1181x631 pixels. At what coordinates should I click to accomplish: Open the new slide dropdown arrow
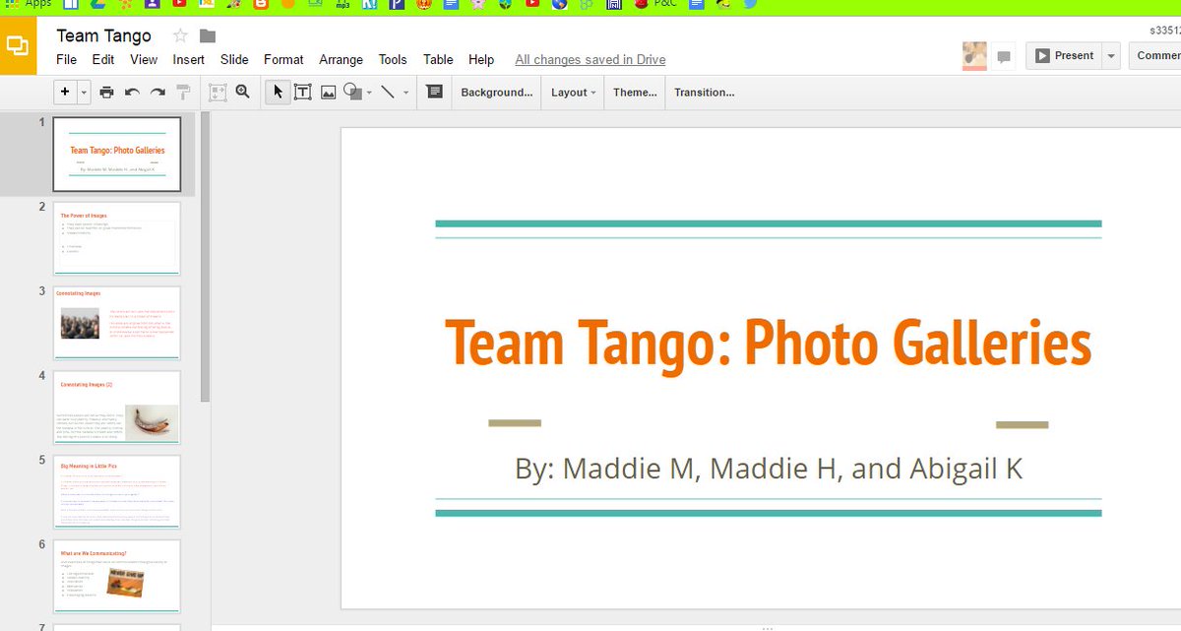click(x=84, y=93)
